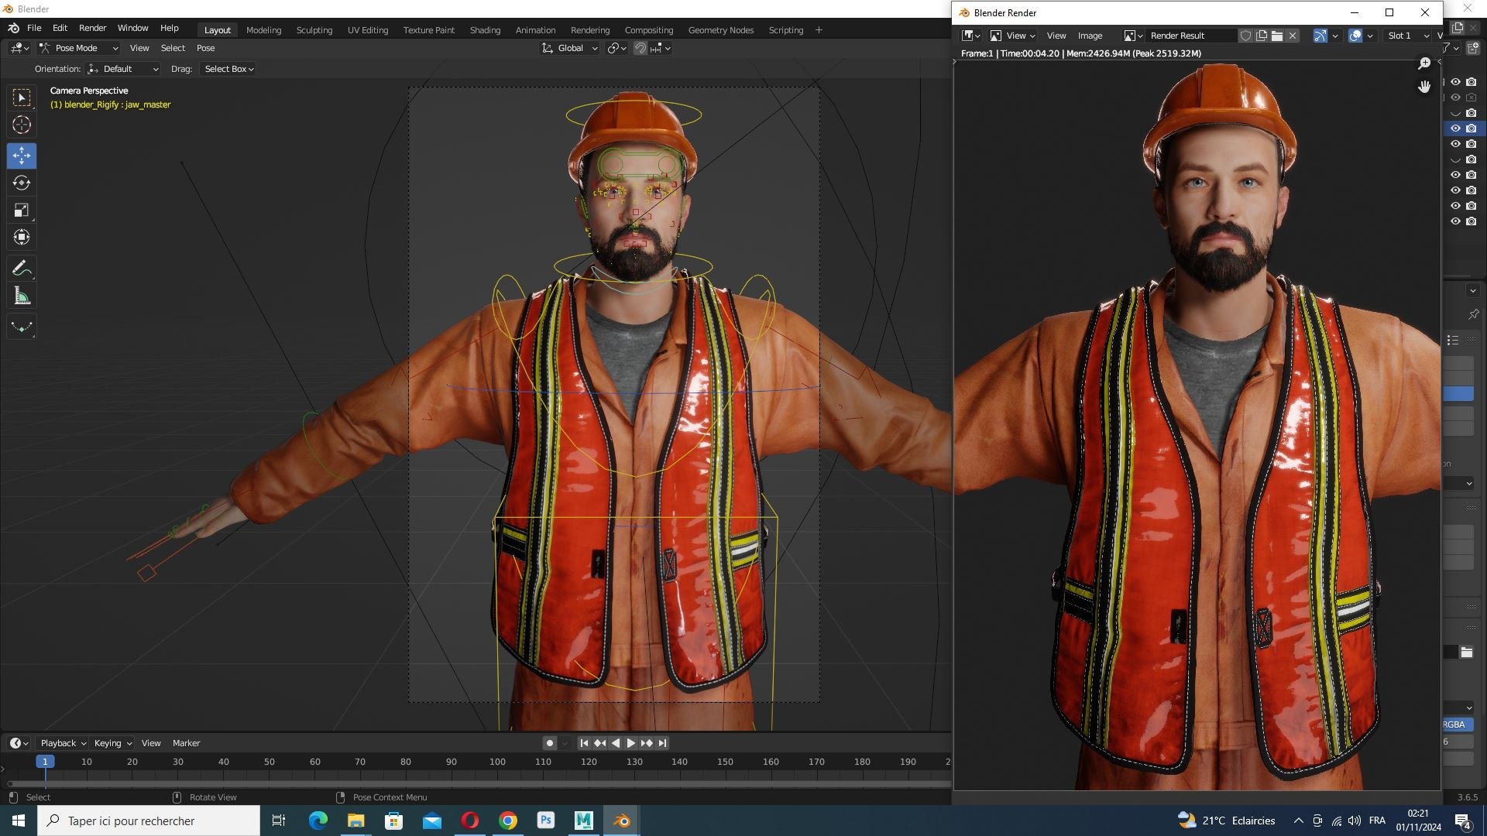This screenshot has width=1487, height=836.
Task: Open the Pose menu in viewport header
Action: point(205,48)
